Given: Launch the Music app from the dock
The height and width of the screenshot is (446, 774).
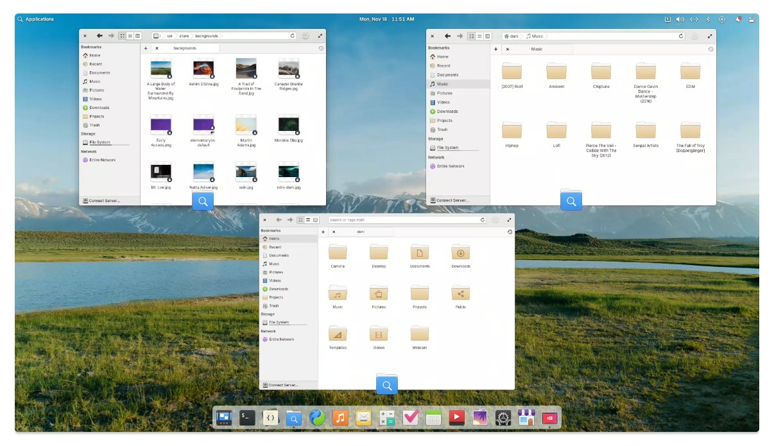Looking at the screenshot, I should 340,418.
